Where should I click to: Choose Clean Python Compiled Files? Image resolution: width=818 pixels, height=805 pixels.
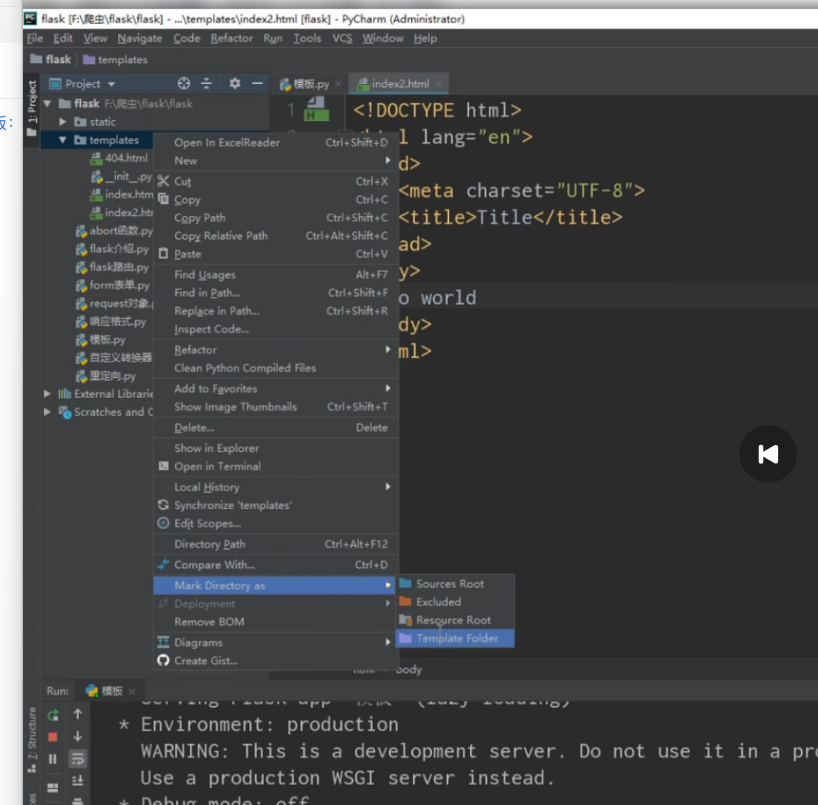tap(275, 368)
